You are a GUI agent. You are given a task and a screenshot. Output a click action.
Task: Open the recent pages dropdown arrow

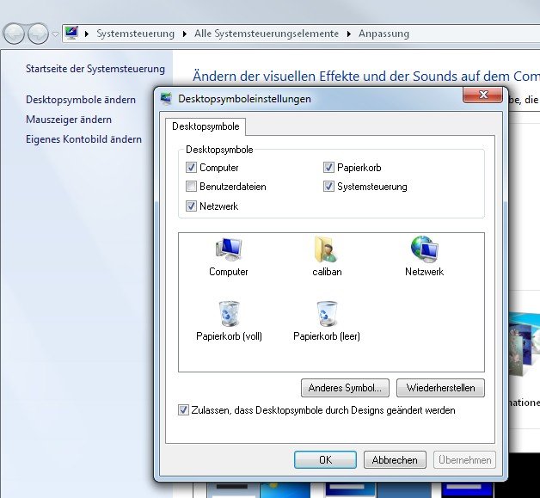coord(55,34)
